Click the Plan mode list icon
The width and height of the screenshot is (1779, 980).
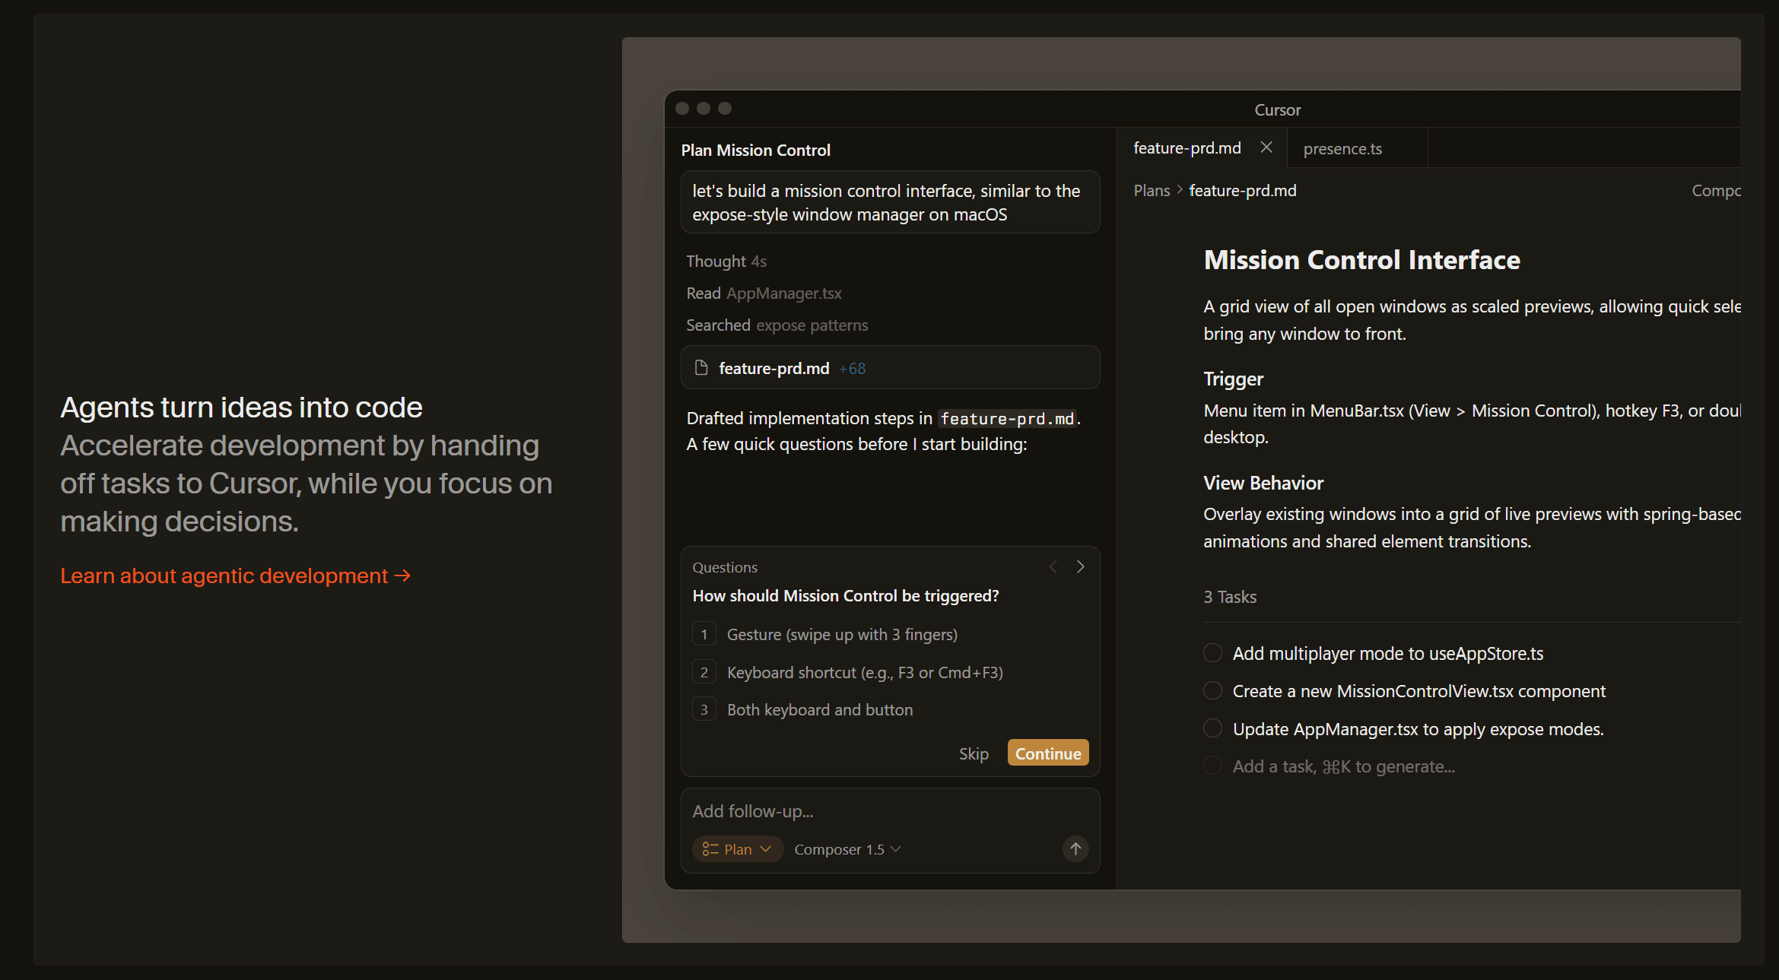pyautogui.click(x=710, y=848)
